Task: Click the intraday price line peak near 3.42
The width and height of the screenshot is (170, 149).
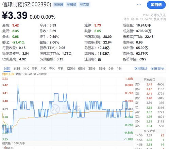Action: pos(18,86)
